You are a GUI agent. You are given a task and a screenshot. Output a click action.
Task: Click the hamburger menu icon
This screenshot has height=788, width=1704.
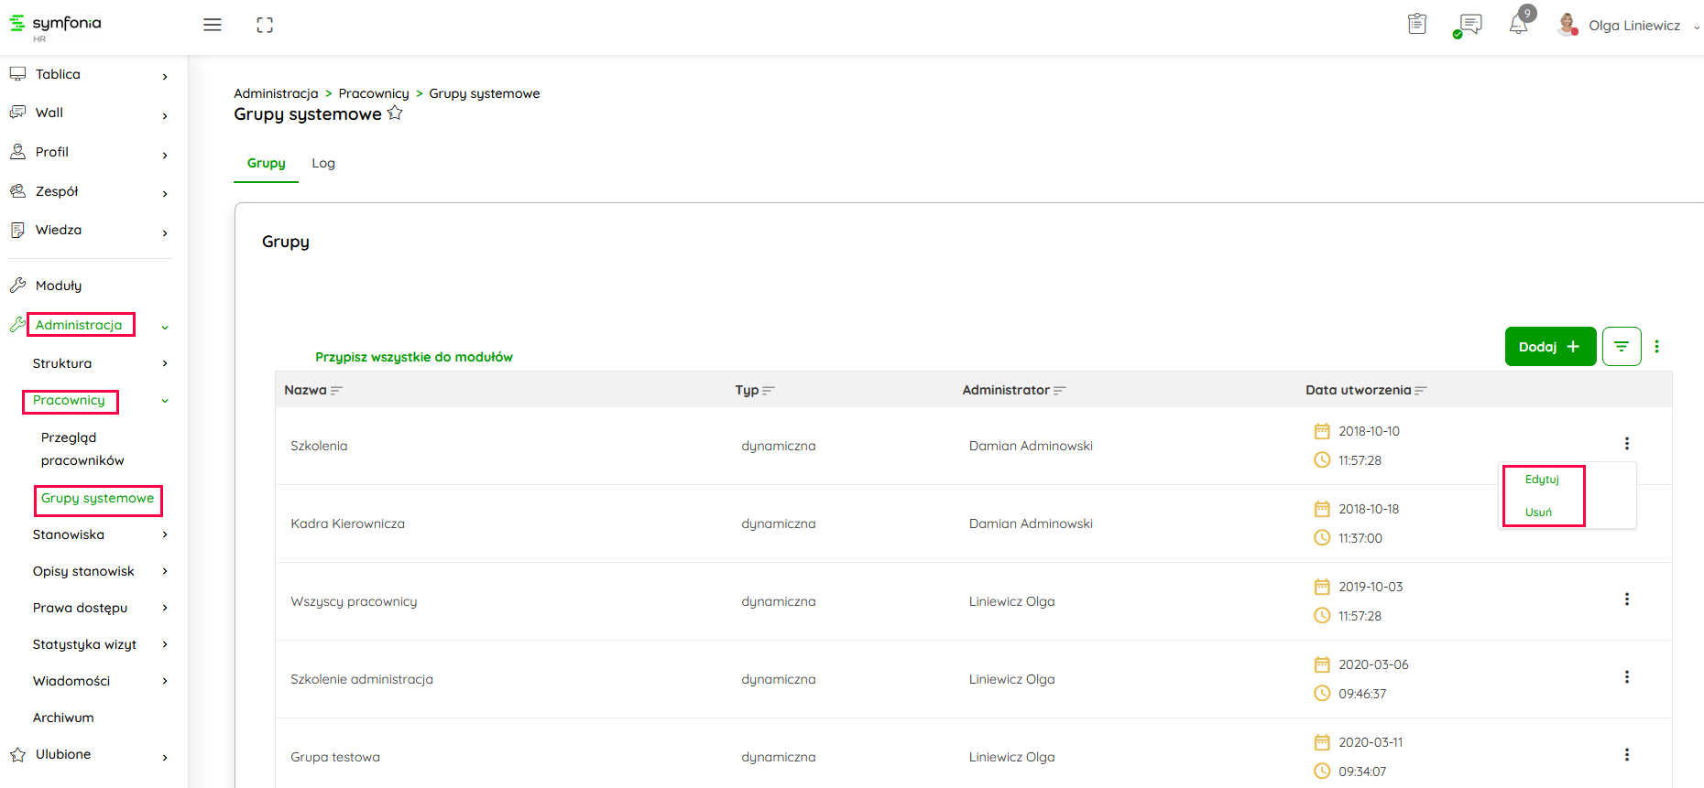point(212,25)
